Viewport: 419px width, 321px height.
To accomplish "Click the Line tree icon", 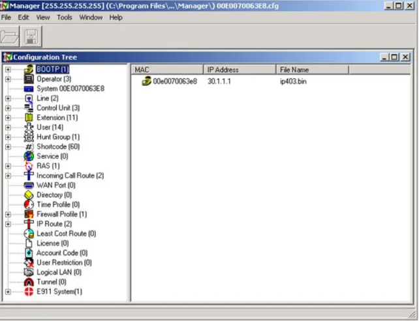I will [x=29, y=98].
